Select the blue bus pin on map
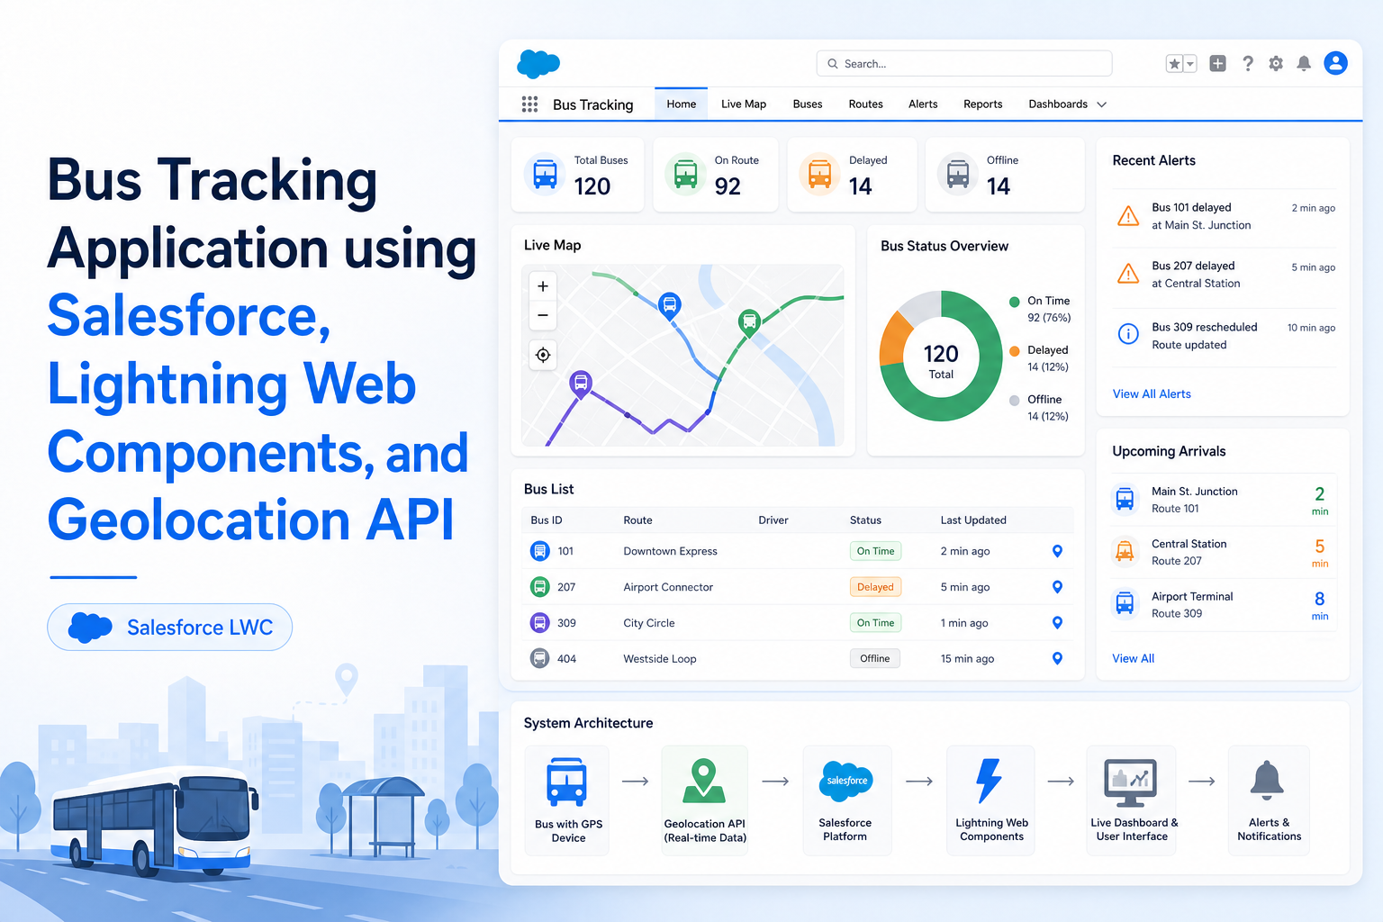 point(670,305)
